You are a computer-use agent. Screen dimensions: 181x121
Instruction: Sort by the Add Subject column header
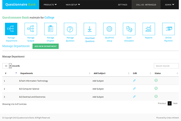coord(100,73)
